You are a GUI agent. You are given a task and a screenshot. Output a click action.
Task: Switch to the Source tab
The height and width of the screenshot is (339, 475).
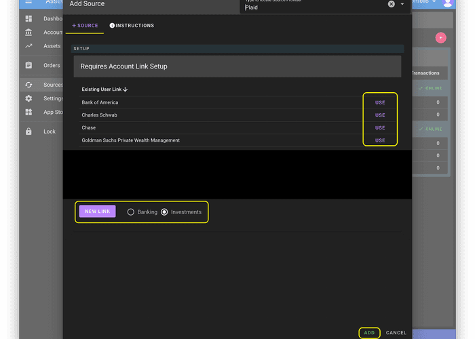(x=85, y=26)
